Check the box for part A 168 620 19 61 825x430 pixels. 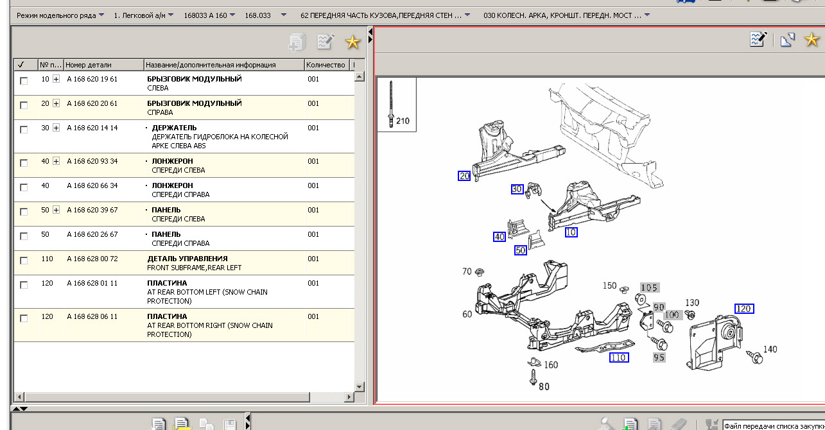pos(24,81)
